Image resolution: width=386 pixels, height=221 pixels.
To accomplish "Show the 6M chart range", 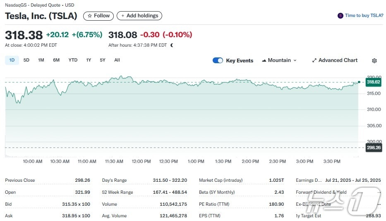I will [x=56, y=60].
